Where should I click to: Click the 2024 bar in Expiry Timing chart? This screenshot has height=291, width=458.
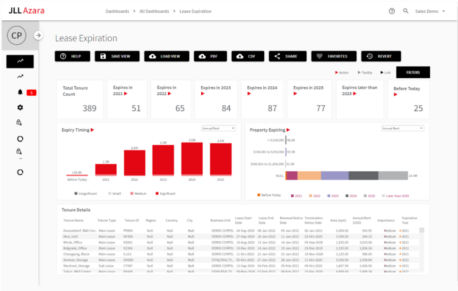192,159
